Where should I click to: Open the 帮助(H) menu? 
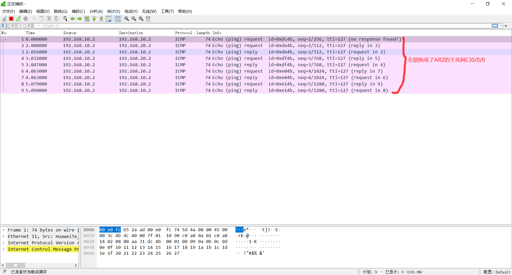pos(185,11)
